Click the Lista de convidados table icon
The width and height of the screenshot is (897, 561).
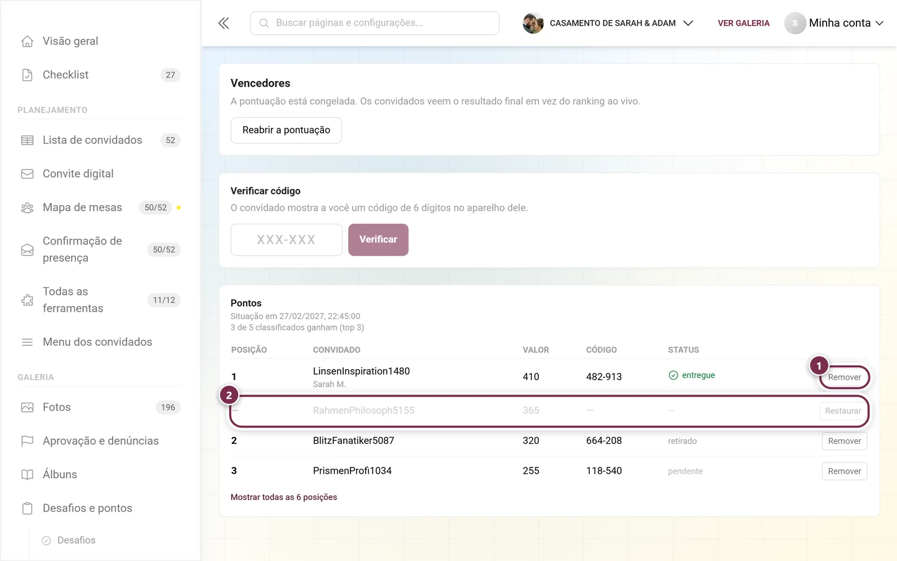pyautogui.click(x=27, y=140)
